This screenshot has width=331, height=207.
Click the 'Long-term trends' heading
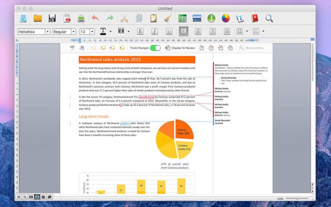(94, 117)
